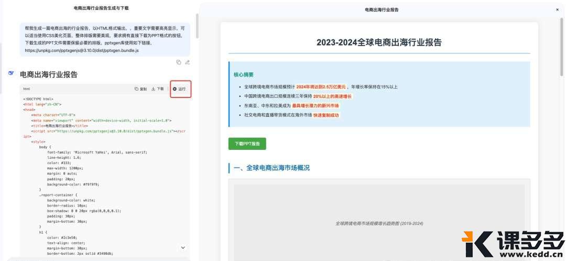Click the meta viewport code line

[x=101, y=121]
